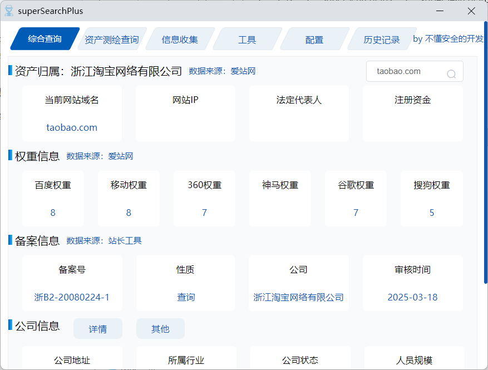Click 浙江淘宝网络有限公司 under 公司 card
This screenshot has width=488, height=370.
tap(298, 297)
